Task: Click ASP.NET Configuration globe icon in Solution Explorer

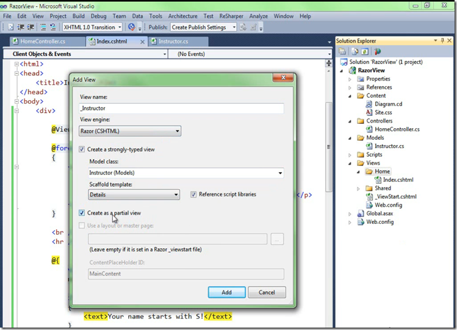Action: [x=378, y=52]
